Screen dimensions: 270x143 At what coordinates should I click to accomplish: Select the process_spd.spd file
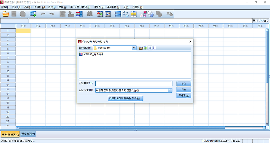91,54
